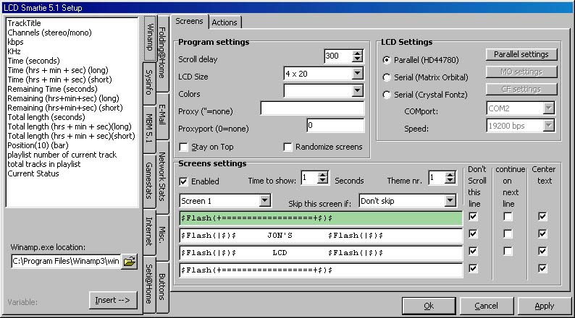
Task: Click the browse folder icon for Winamp location
Action: point(130,261)
